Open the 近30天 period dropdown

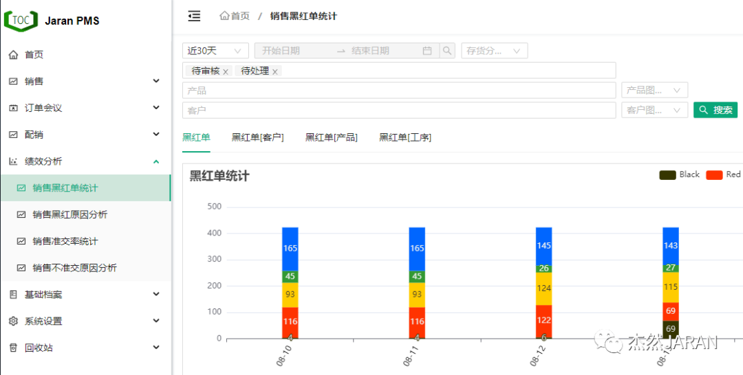click(215, 51)
